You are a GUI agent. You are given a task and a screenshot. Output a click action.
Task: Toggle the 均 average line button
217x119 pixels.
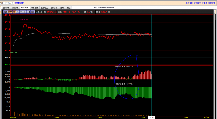[14, 12]
